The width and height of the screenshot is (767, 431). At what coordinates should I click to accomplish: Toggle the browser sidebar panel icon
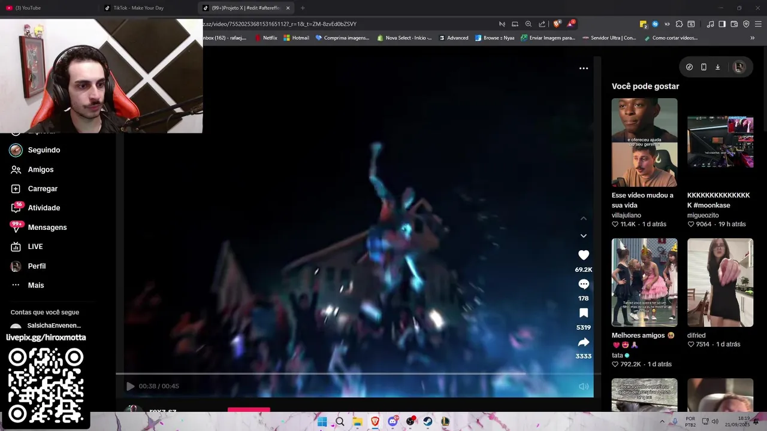coord(722,24)
